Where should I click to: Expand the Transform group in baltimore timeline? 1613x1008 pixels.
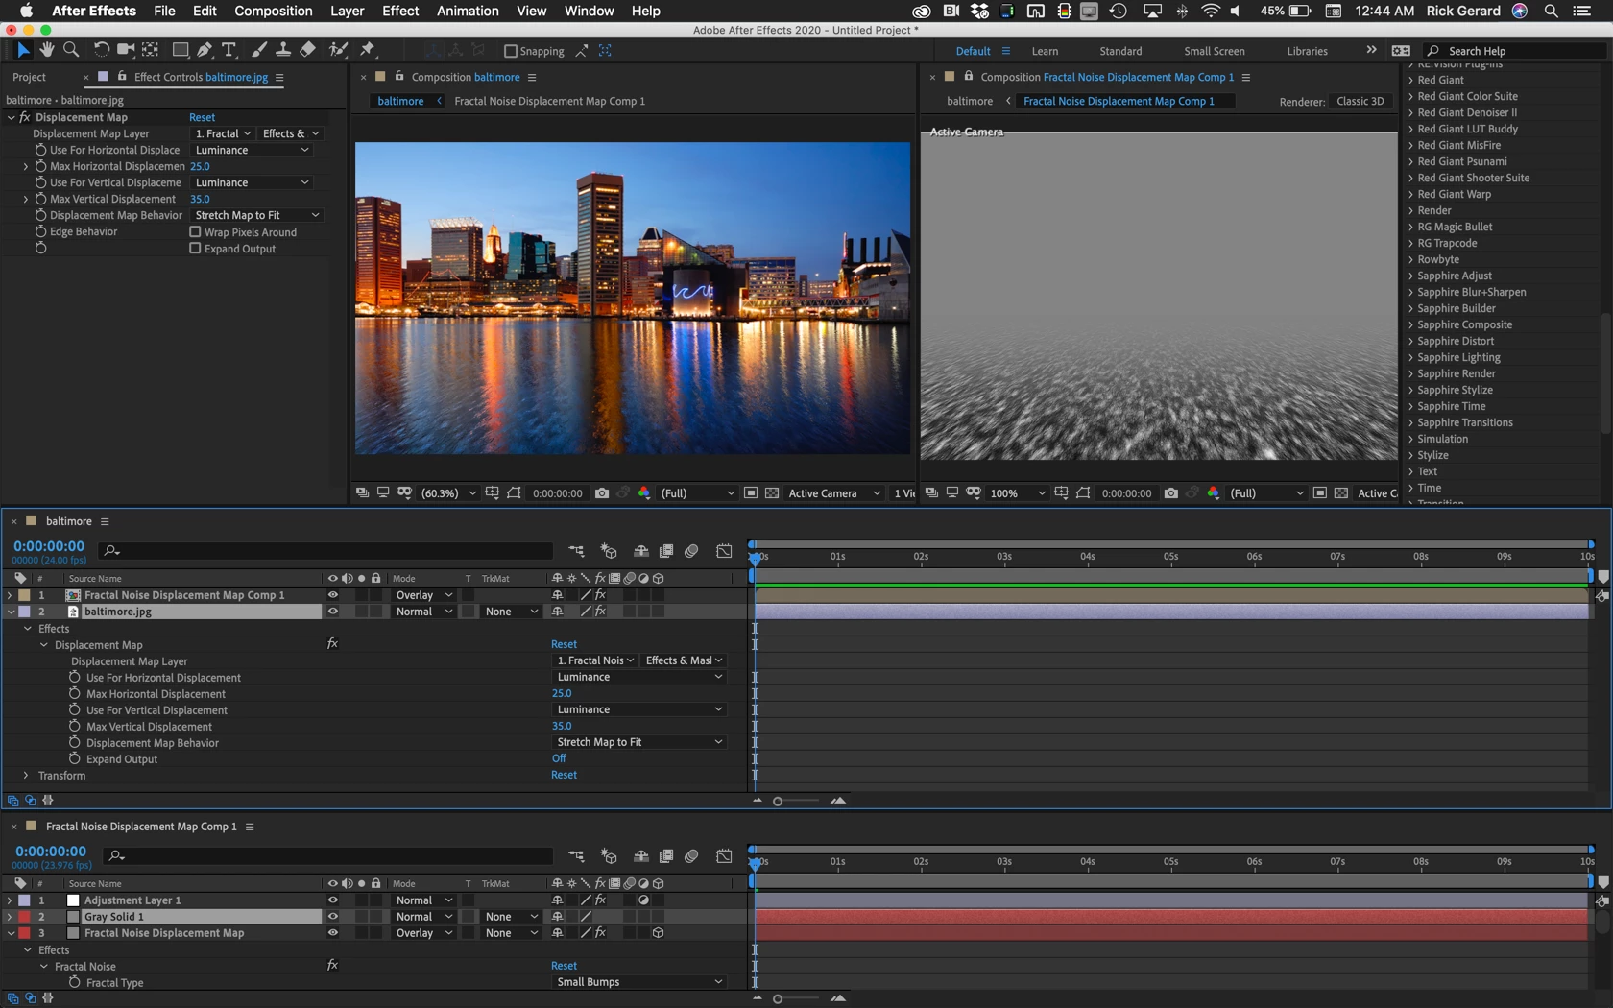pos(26,775)
